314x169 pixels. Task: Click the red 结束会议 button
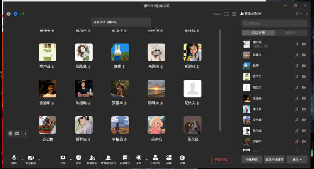tap(221, 160)
